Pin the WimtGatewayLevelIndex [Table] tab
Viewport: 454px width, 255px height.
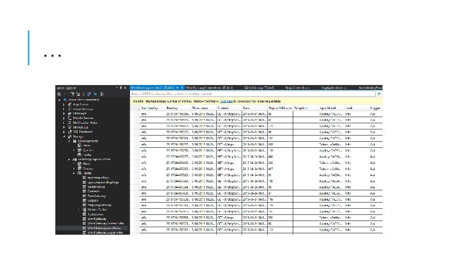tap(177, 88)
